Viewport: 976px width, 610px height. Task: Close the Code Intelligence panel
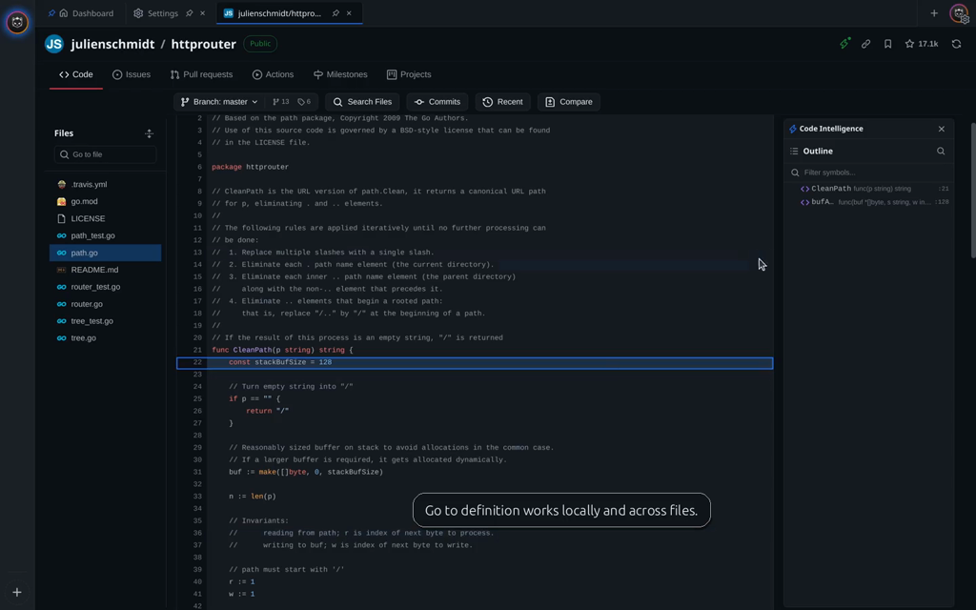[x=941, y=129]
